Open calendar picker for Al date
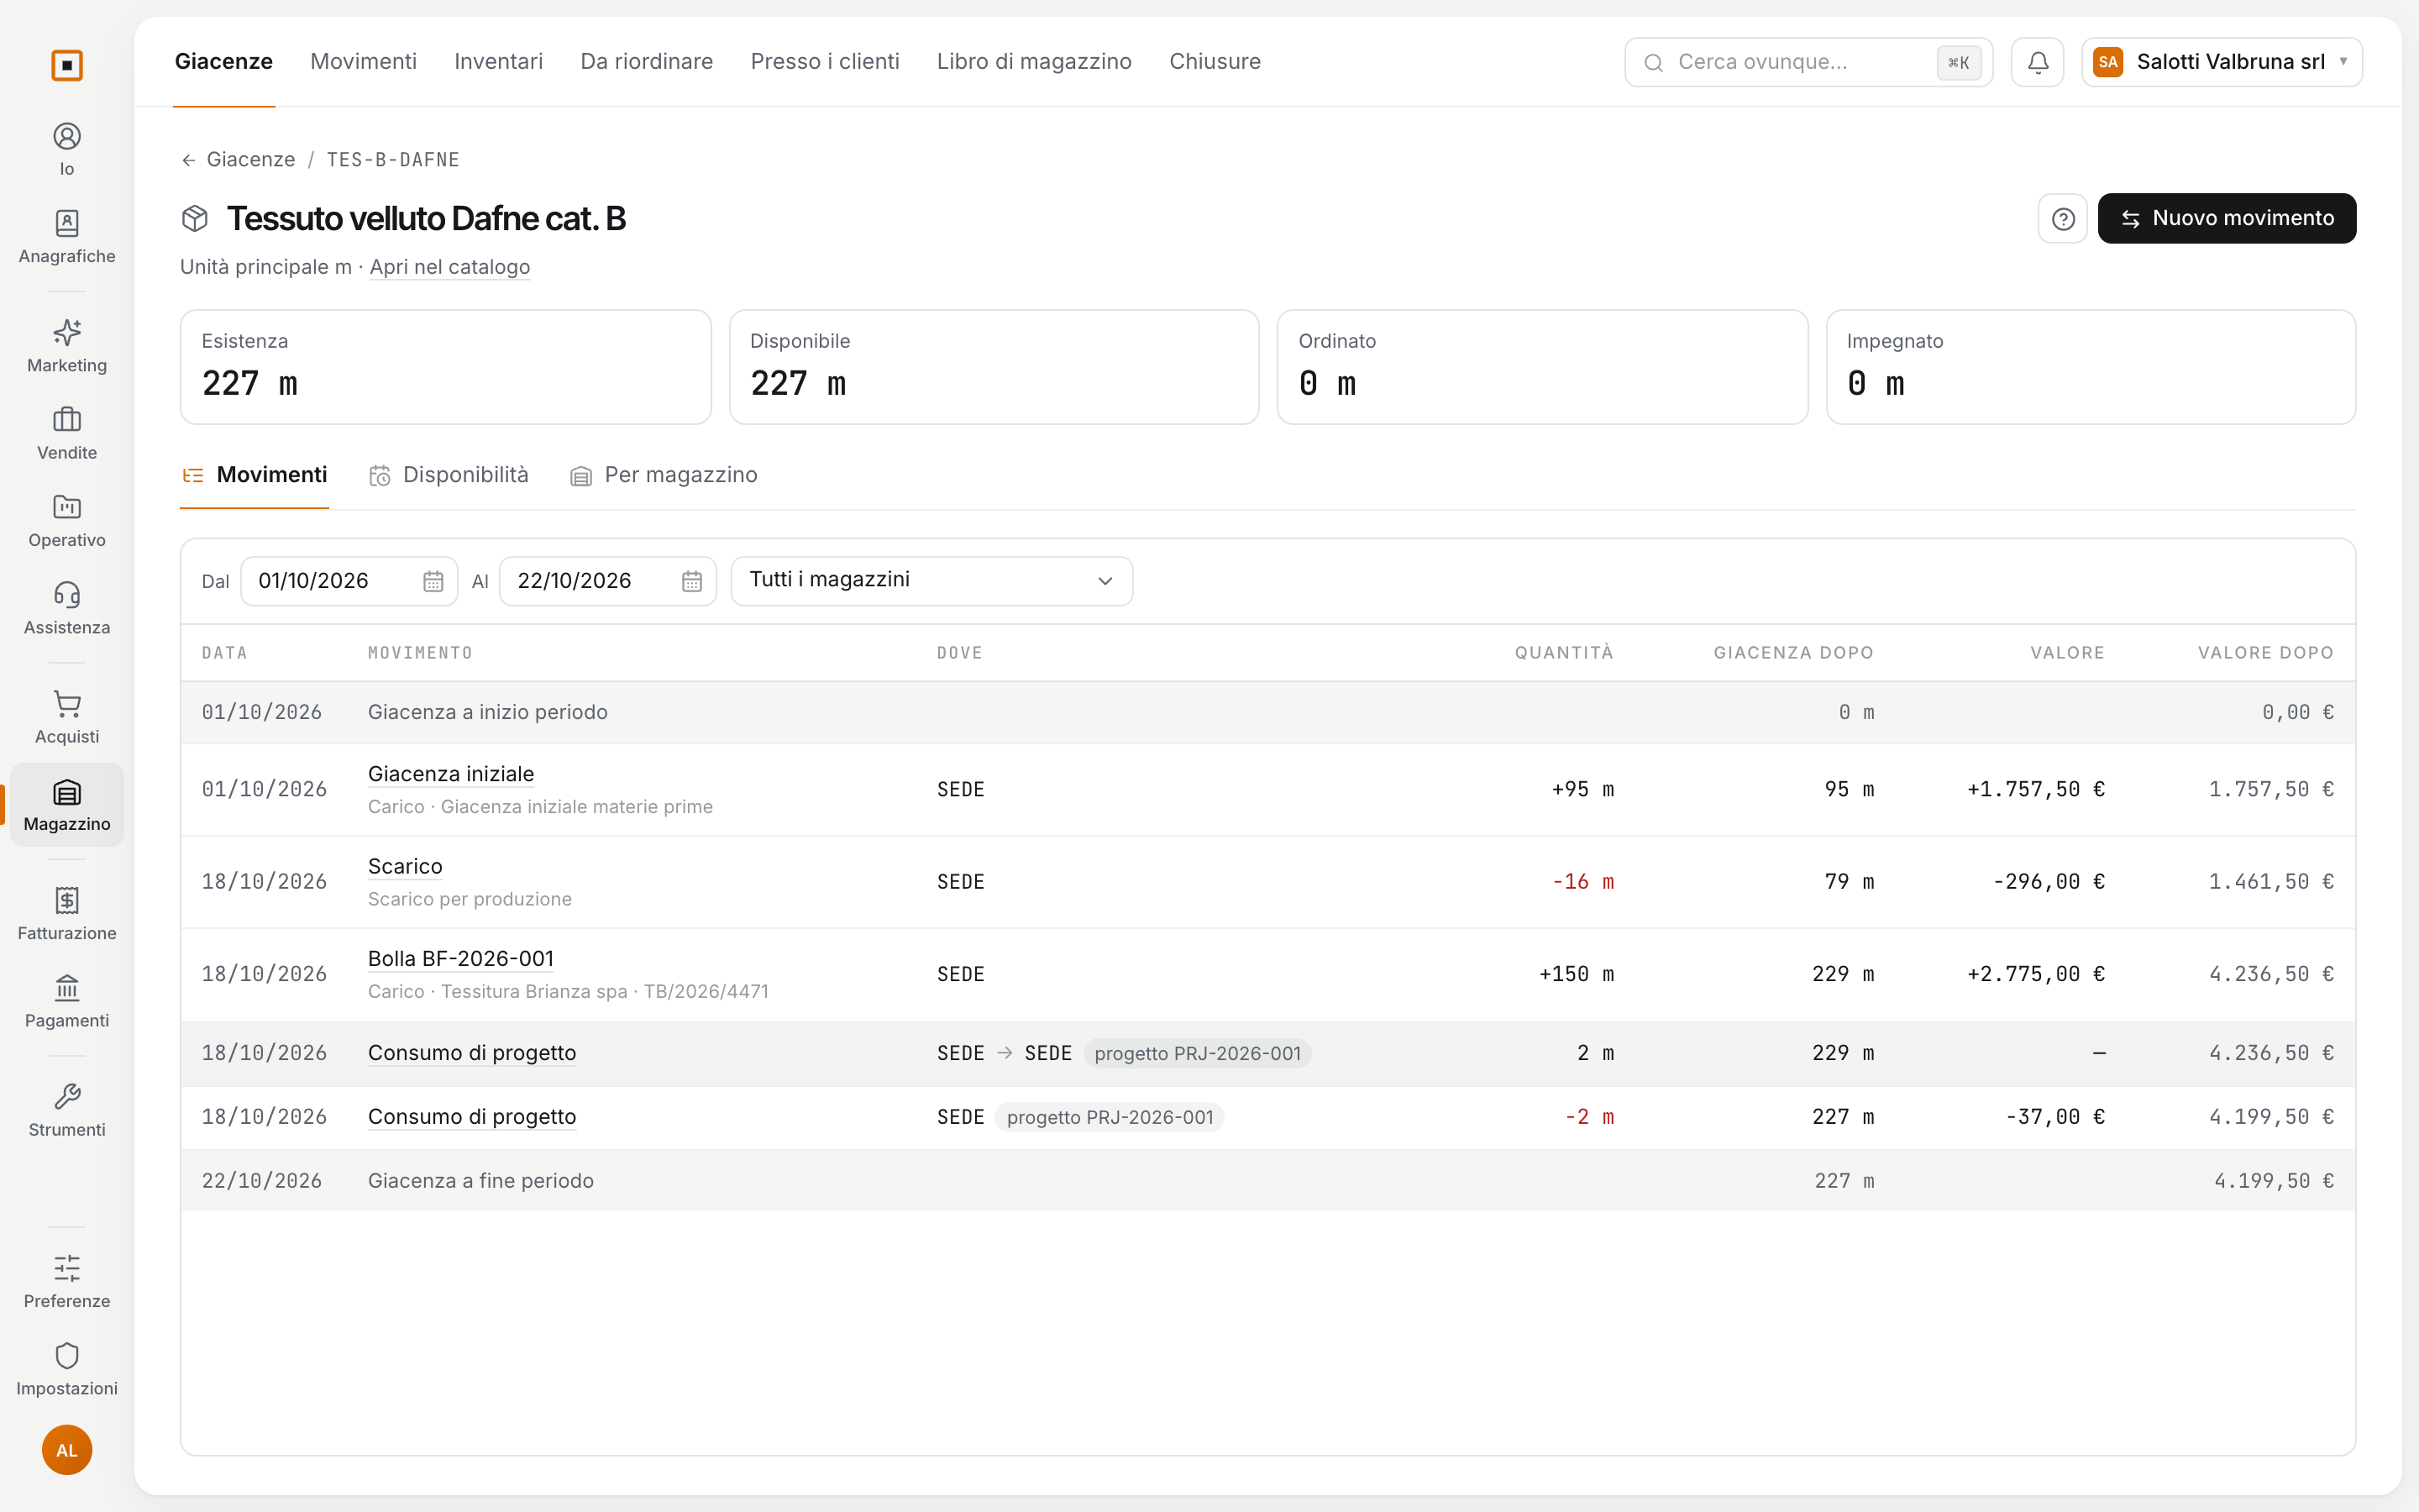This screenshot has height=1512, width=2419. click(x=692, y=581)
